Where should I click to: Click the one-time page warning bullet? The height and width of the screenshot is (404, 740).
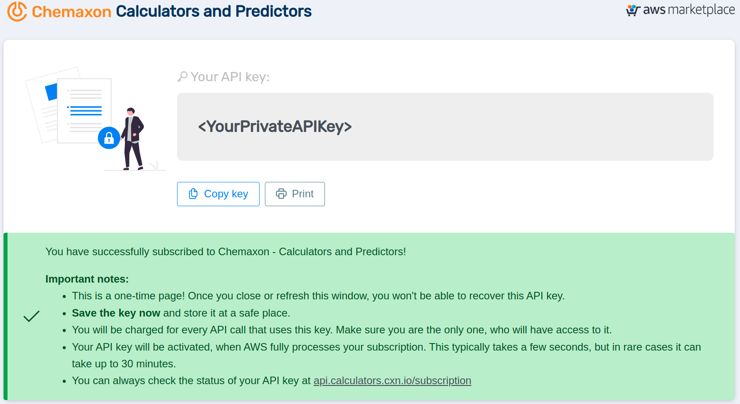pyautogui.click(x=318, y=296)
